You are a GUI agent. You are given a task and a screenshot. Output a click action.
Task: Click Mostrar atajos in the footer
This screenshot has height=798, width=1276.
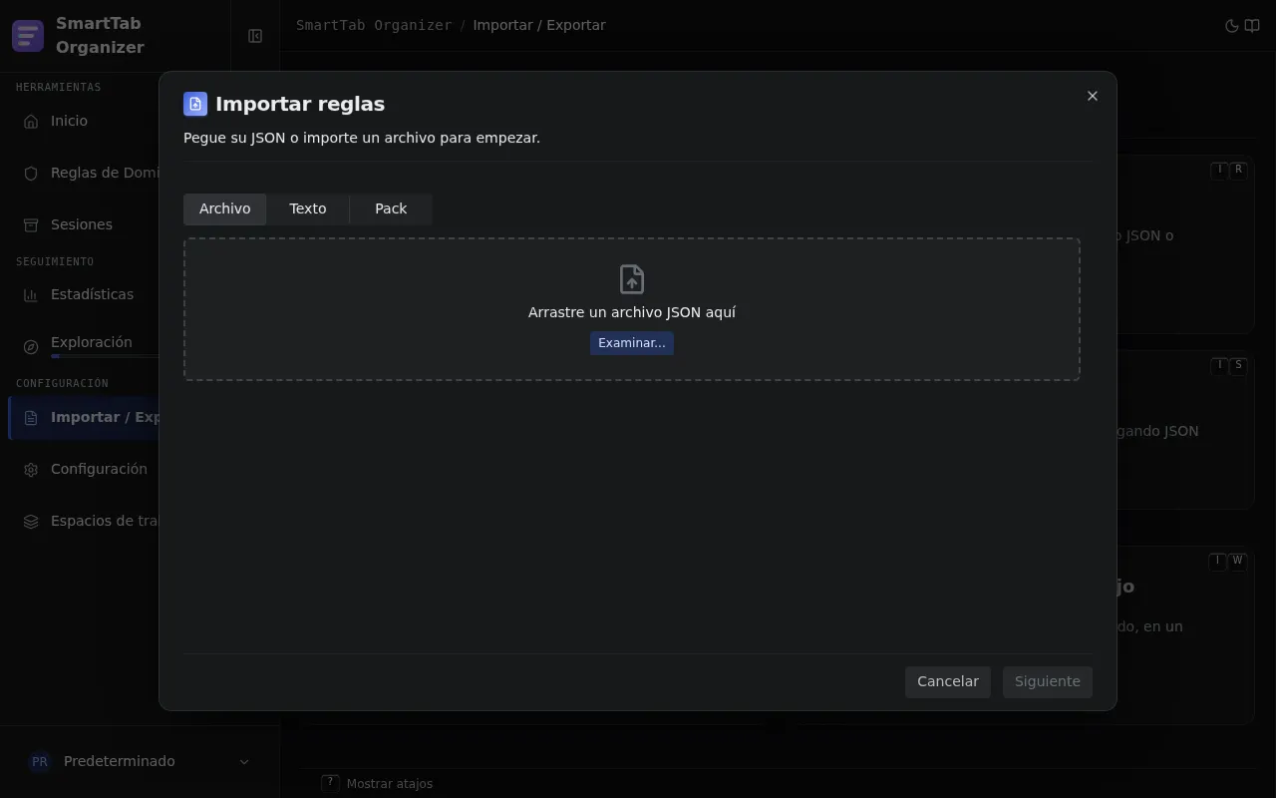click(x=390, y=784)
